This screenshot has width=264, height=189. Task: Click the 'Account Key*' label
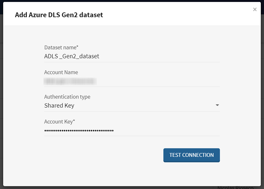(59, 121)
